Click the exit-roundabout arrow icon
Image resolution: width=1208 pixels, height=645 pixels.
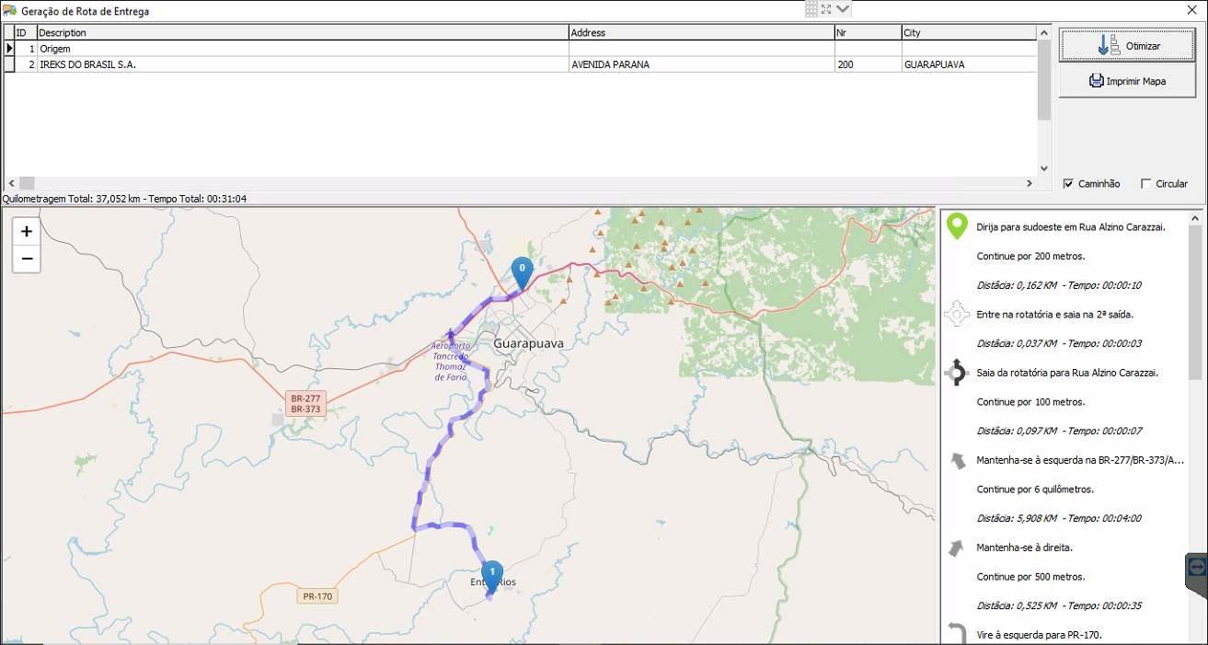pos(957,373)
